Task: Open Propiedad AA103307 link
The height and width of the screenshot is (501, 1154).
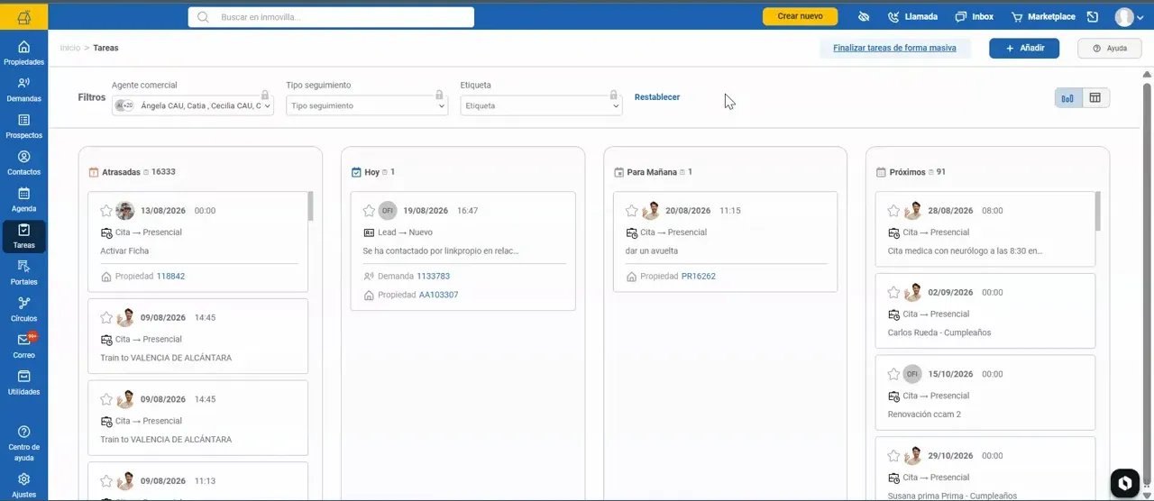Action: point(438,296)
